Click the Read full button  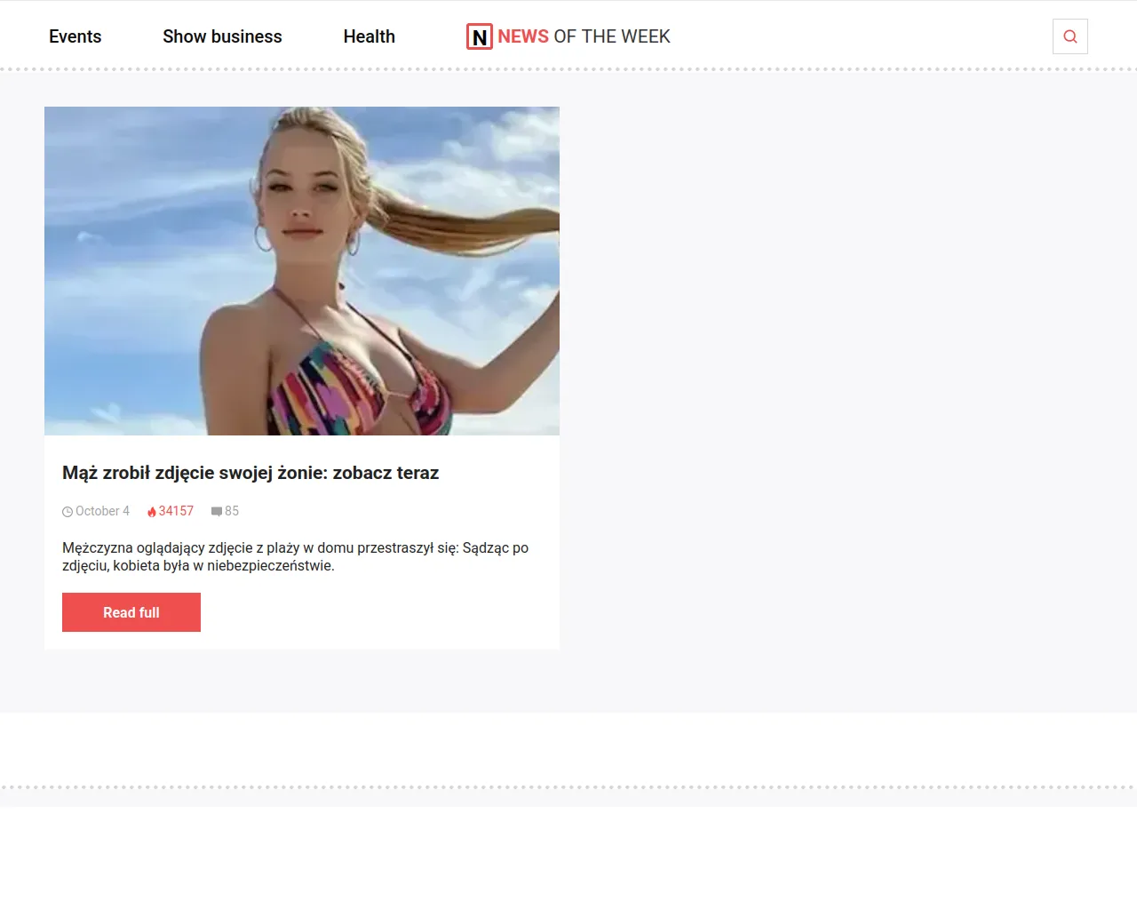point(131,612)
